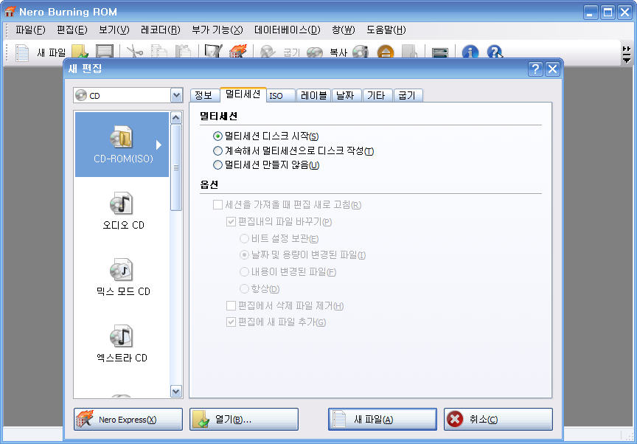637x444 pixels.
Task: Click the disc info toolbar icon
Action: pos(361,52)
